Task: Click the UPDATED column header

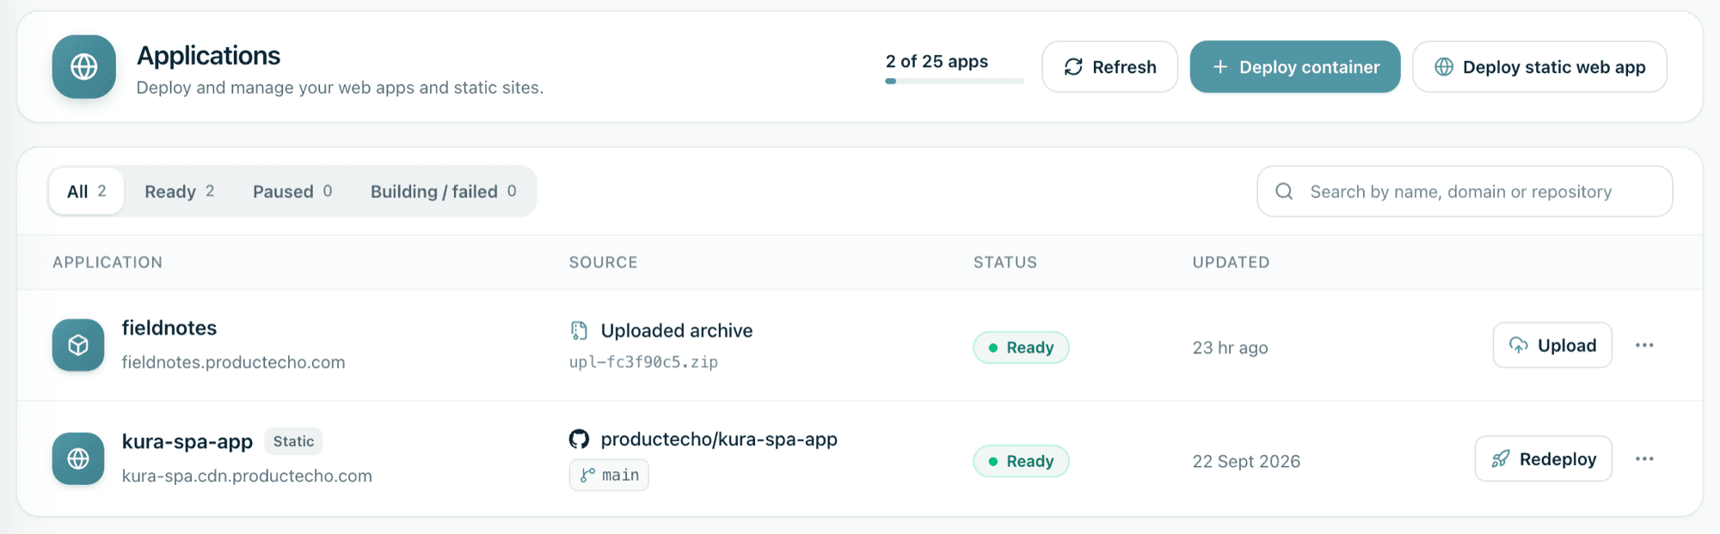Action: tap(1231, 262)
